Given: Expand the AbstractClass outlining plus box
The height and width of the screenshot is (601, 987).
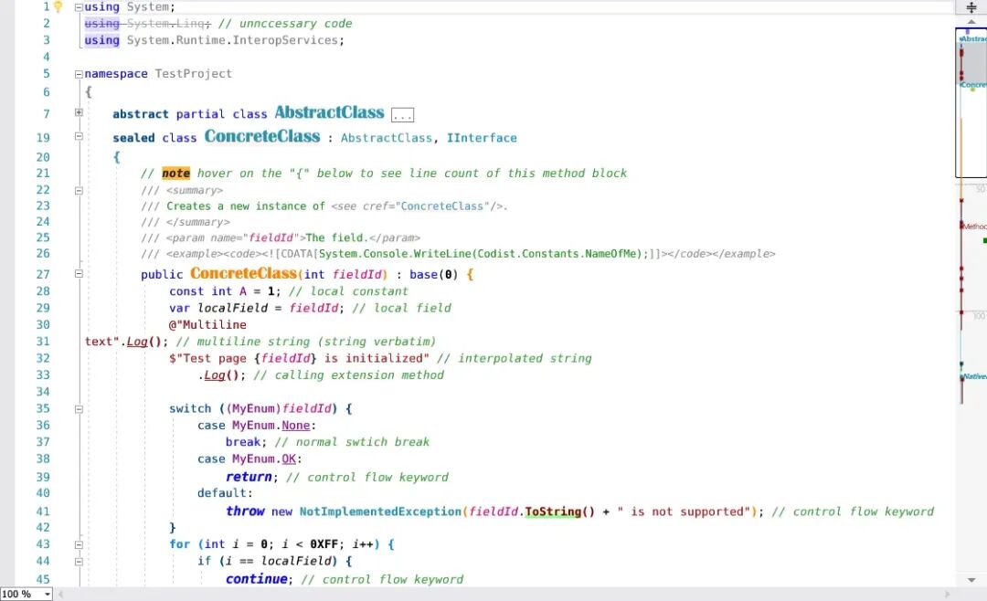Looking at the screenshot, I should click(79, 113).
